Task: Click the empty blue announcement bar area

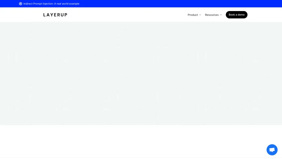Action: pyautogui.click(x=179, y=4)
